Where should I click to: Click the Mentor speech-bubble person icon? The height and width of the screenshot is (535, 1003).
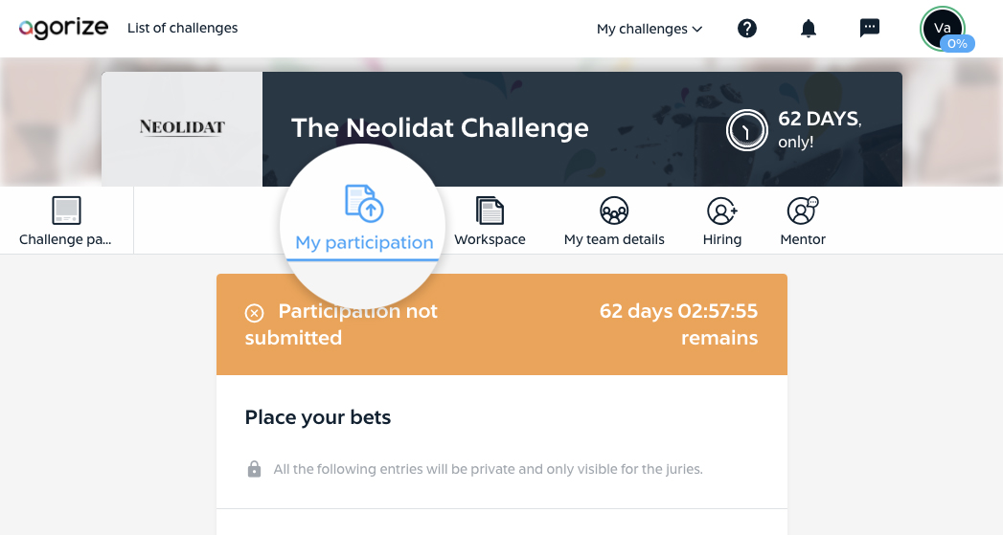(803, 211)
